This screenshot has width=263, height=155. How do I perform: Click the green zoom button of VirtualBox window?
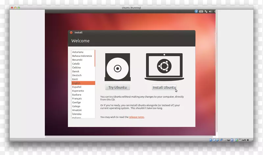click(19, 8)
